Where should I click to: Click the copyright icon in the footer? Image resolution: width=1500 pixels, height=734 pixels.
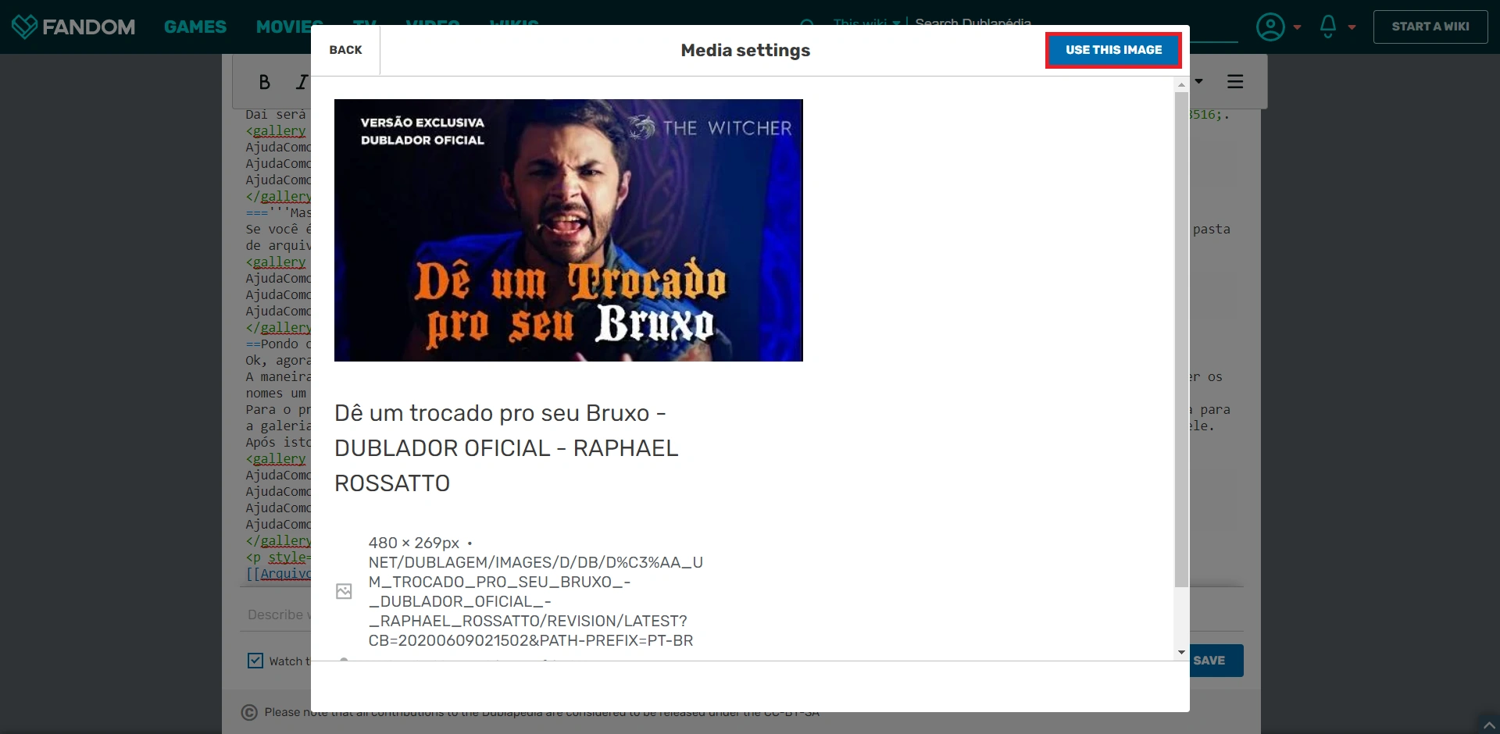click(249, 712)
